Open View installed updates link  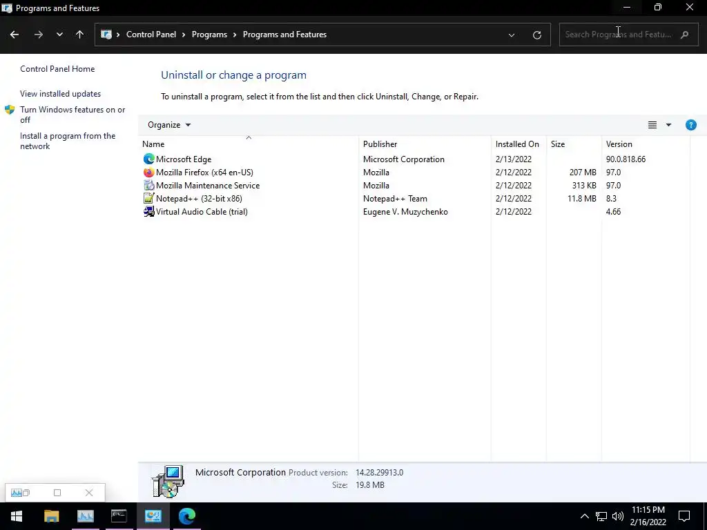coord(61,94)
